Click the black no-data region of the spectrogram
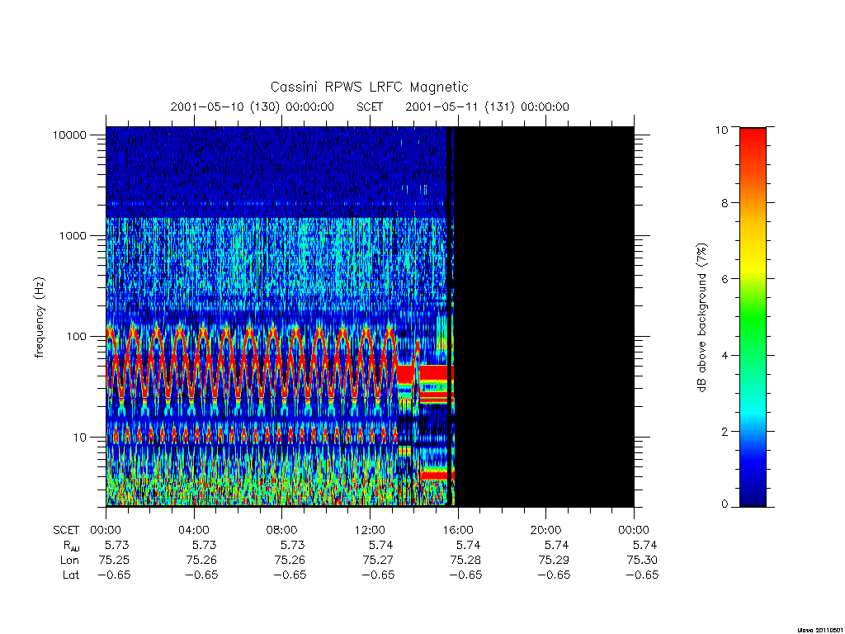Screen dimensions: 845x634 tap(545, 317)
